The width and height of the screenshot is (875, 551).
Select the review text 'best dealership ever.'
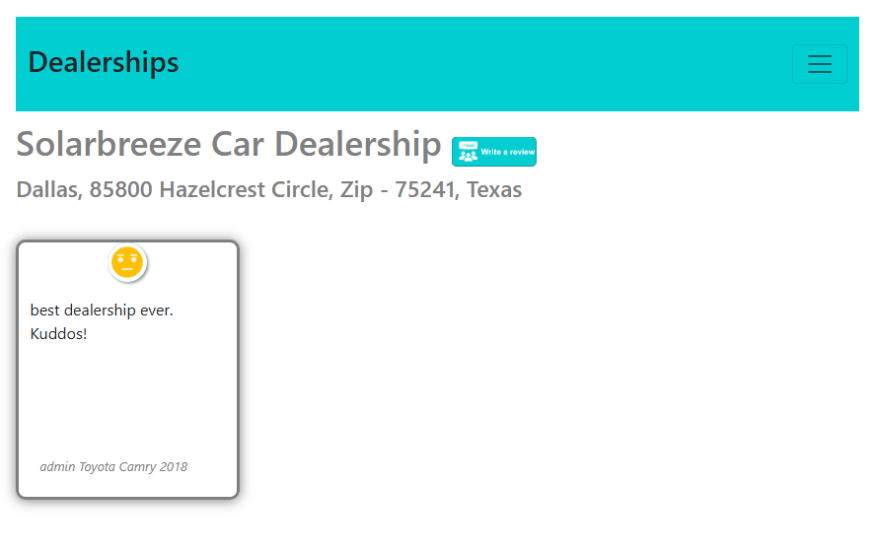point(102,310)
